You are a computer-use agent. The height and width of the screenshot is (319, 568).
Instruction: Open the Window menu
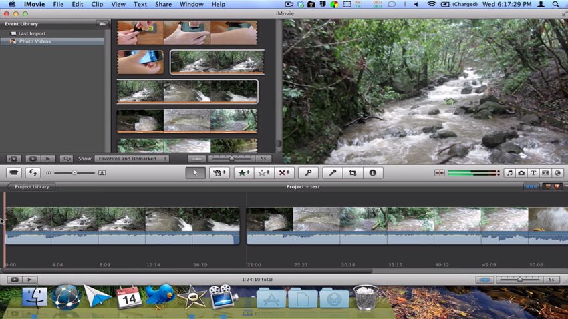[192, 5]
